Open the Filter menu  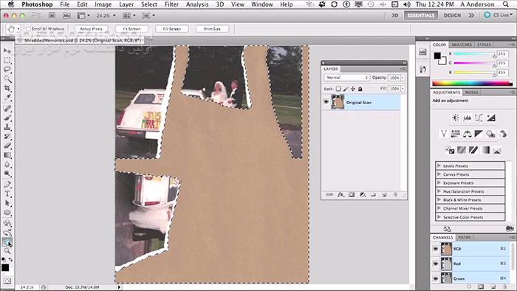pyautogui.click(x=171, y=4)
